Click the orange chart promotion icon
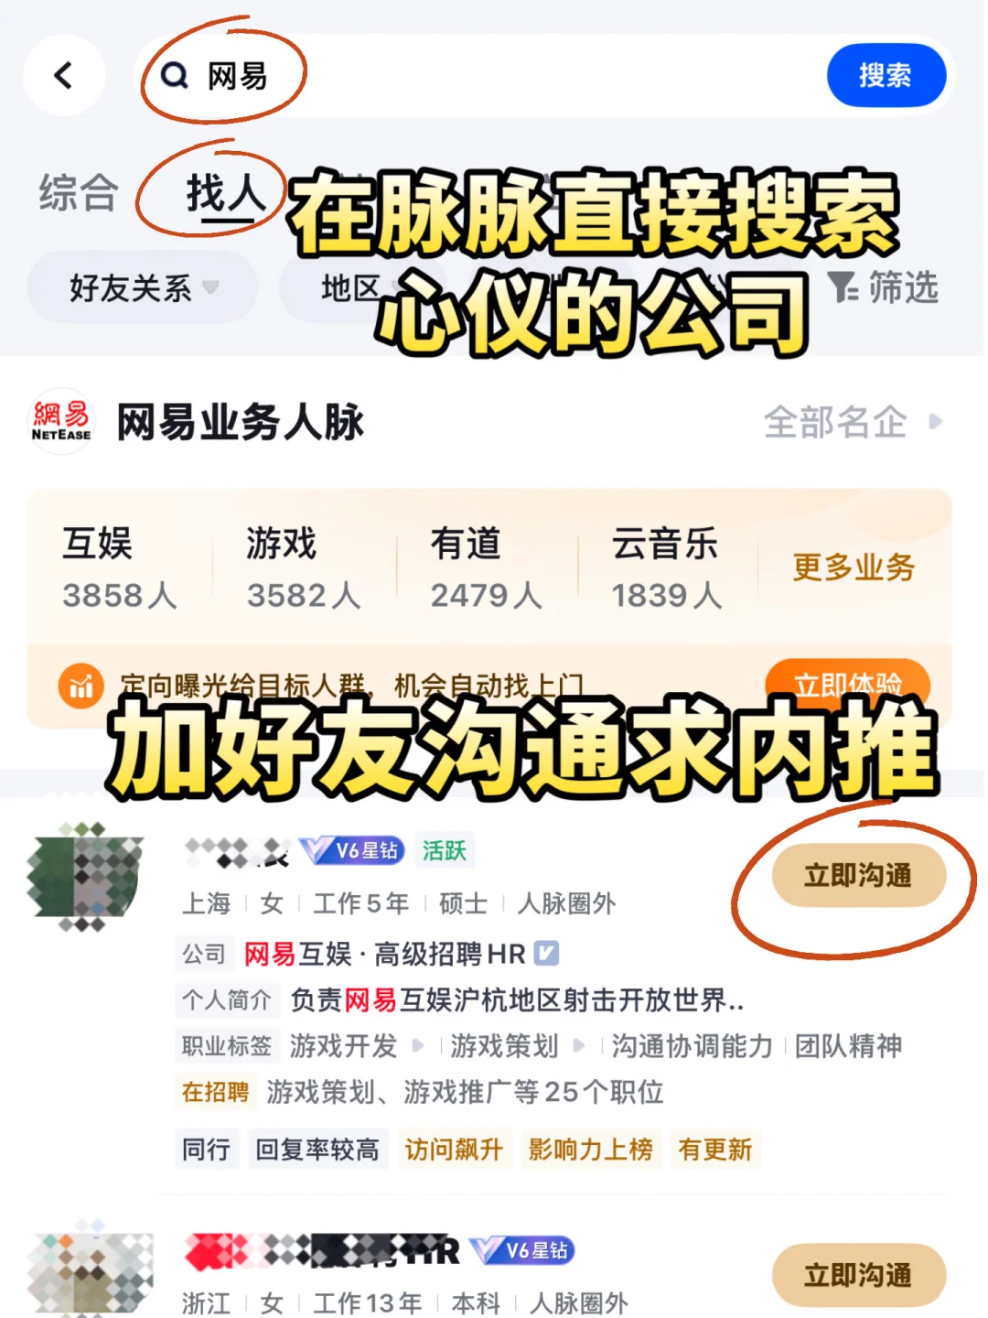This screenshot has width=988, height=1318. (x=81, y=685)
